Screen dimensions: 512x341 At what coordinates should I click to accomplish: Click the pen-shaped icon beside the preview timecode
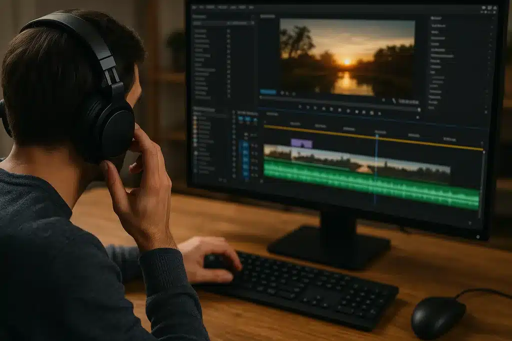(x=394, y=101)
